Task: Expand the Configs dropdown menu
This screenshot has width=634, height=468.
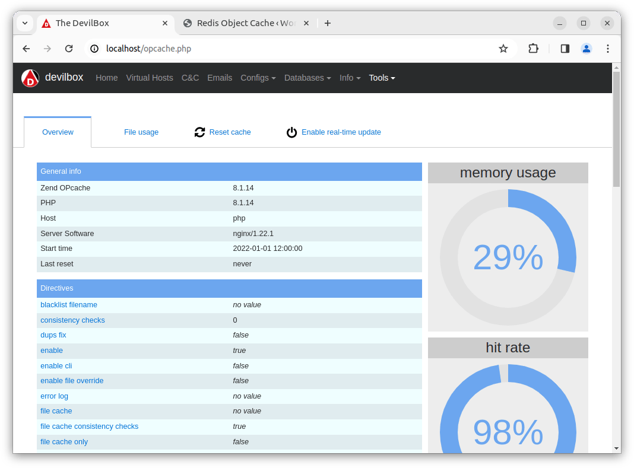Action: pyautogui.click(x=258, y=78)
